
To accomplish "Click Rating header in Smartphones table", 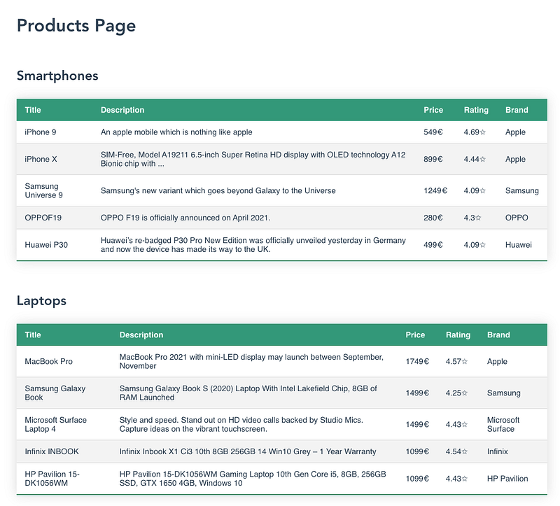I will (476, 110).
